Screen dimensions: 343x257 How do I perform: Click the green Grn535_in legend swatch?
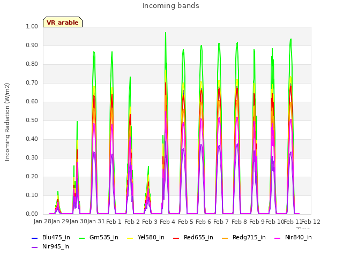click(81, 238)
